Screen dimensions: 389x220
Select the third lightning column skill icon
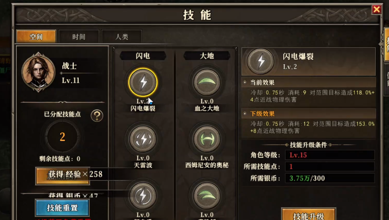[x=143, y=196]
